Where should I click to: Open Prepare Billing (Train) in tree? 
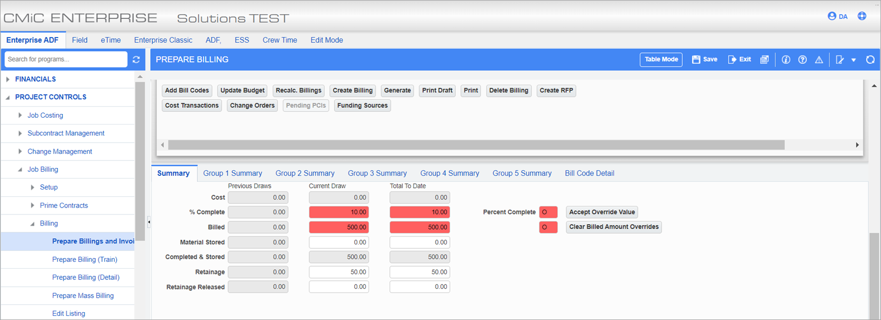click(85, 259)
